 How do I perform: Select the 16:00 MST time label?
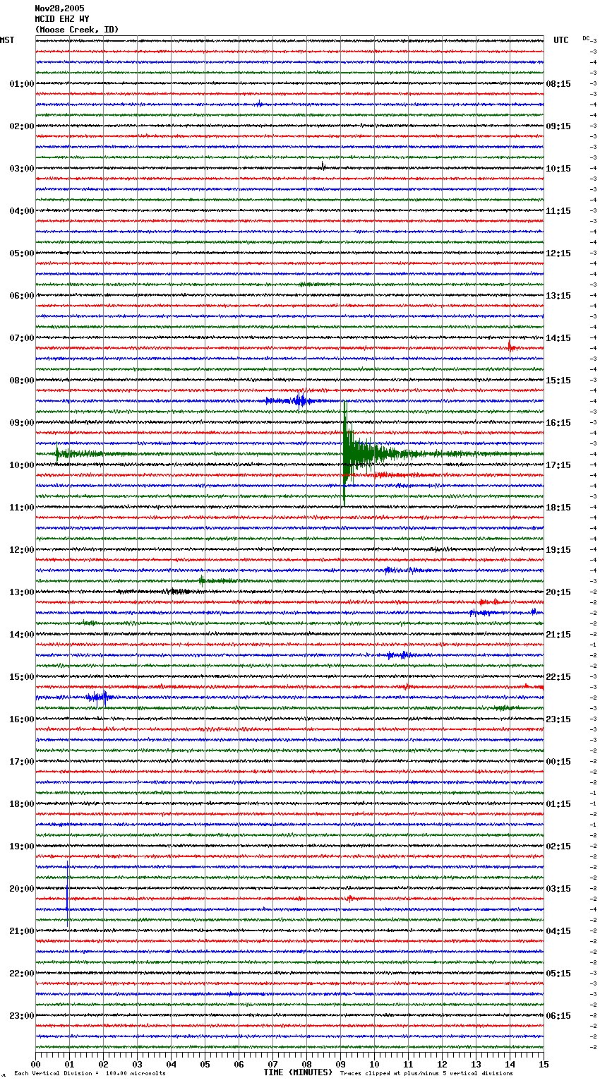click(22, 719)
